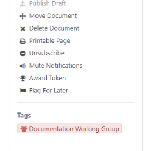
Task: Click the Flag For Later flag icon
Action: pyautogui.click(x=23, y=91)
